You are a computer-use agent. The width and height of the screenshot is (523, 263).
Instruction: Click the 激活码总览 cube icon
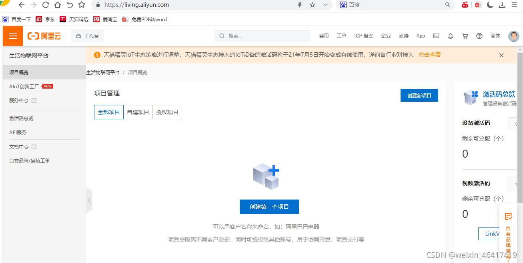pyautogui.click(x=471, y=97)
